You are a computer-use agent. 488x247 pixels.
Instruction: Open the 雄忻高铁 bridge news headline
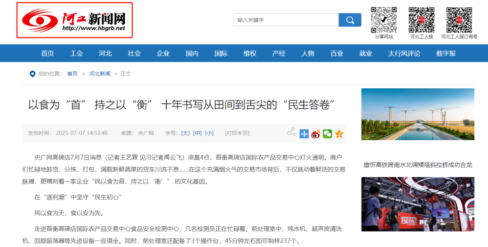tap(418, 165)
